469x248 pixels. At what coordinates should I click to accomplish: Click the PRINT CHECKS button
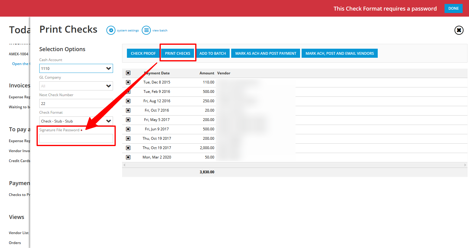click(x=178, y=53)
